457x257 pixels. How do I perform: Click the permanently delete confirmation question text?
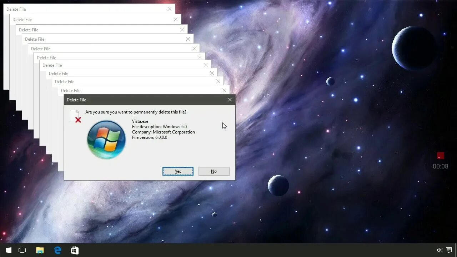tap(136, 112)
